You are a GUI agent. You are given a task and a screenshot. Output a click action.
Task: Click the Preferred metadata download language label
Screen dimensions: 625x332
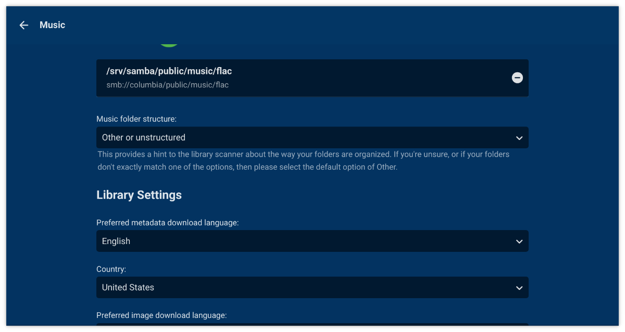167,223
